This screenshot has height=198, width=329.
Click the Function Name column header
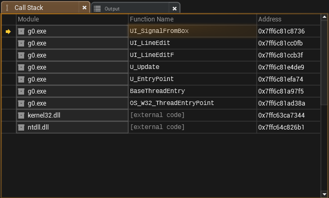click(192, 19)
